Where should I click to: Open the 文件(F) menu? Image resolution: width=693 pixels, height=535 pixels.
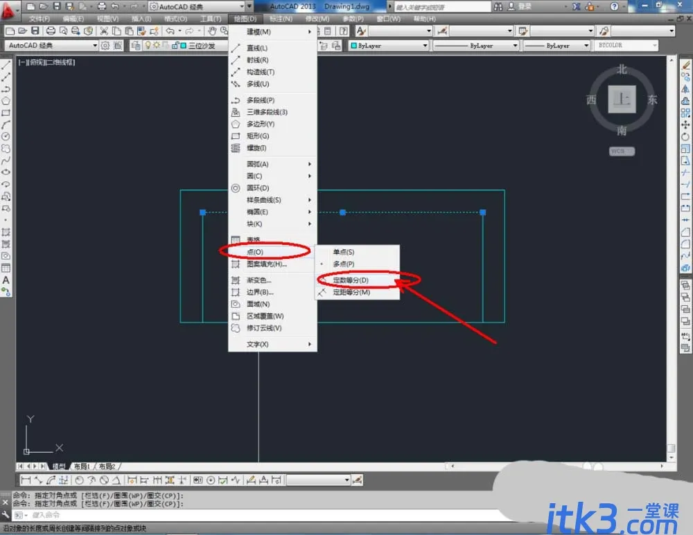point(40,19)
